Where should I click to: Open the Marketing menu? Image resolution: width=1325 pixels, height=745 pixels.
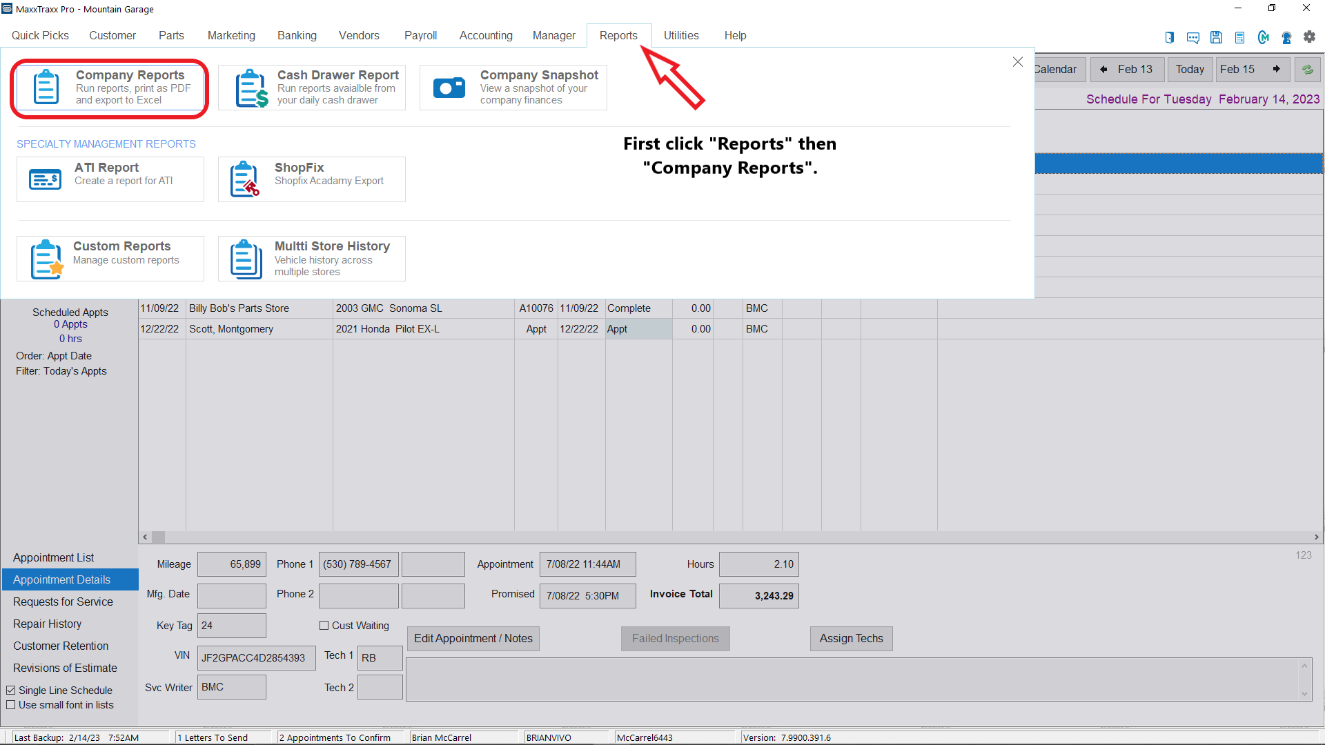[231, 36]
